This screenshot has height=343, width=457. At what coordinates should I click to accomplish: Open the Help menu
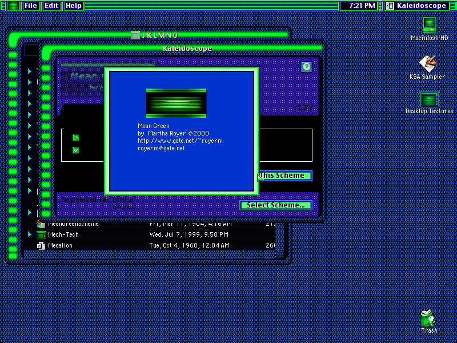click(x=74, y=6)
